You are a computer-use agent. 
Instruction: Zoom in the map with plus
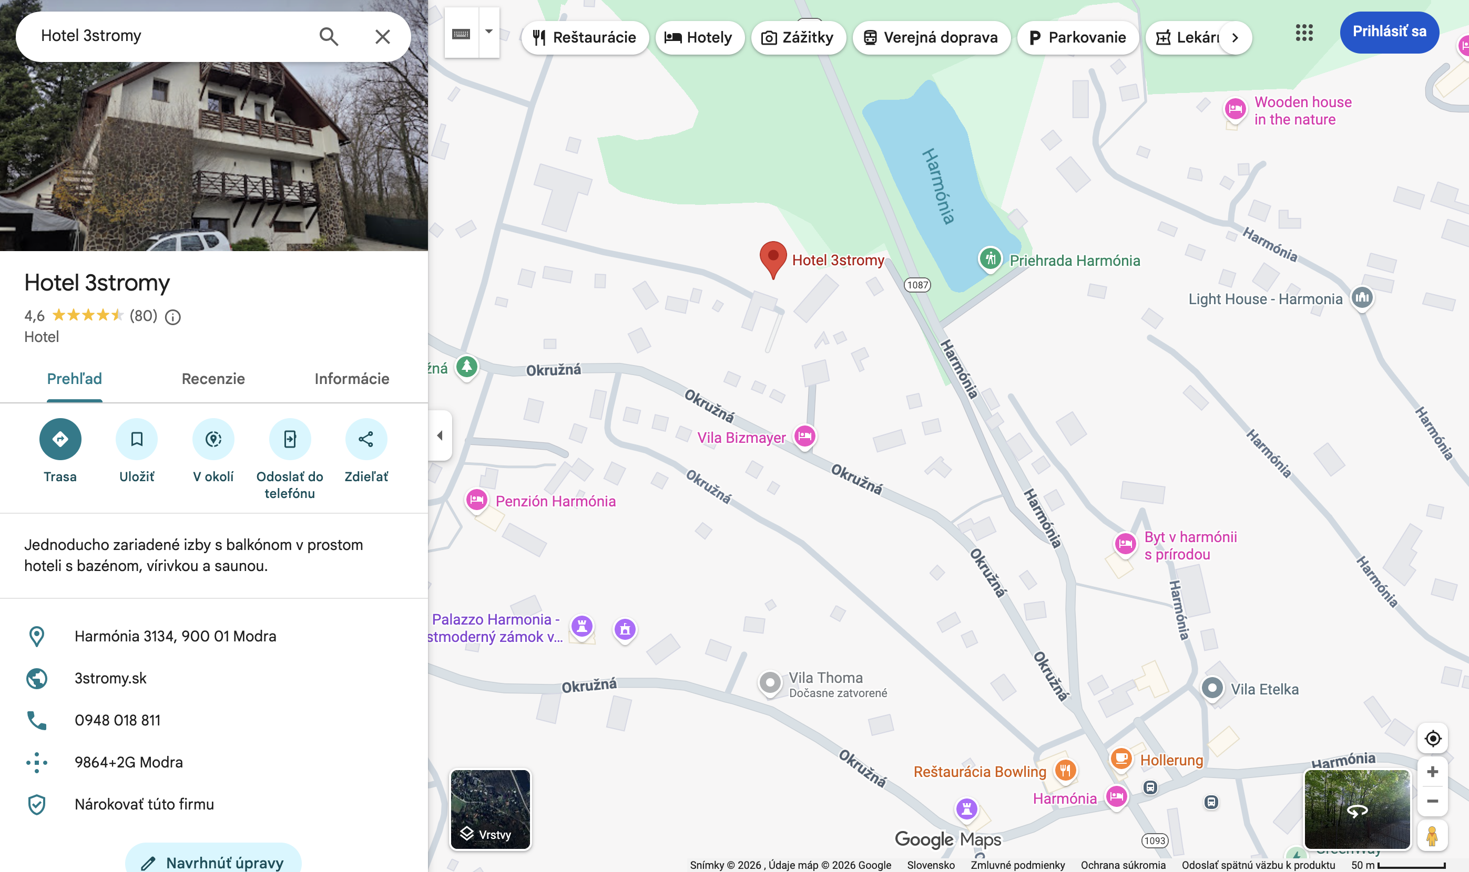click(1432, 772)
